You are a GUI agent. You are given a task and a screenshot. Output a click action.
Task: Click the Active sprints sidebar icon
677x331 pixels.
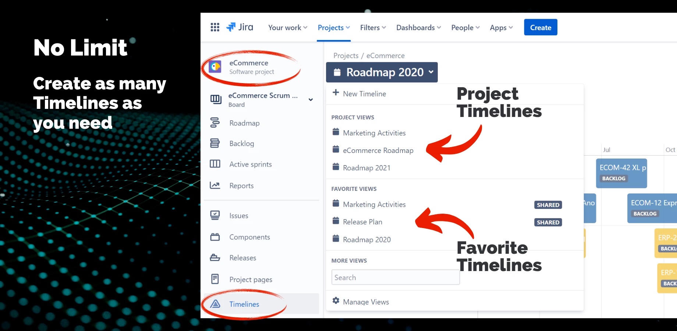(x=215, y=164)
